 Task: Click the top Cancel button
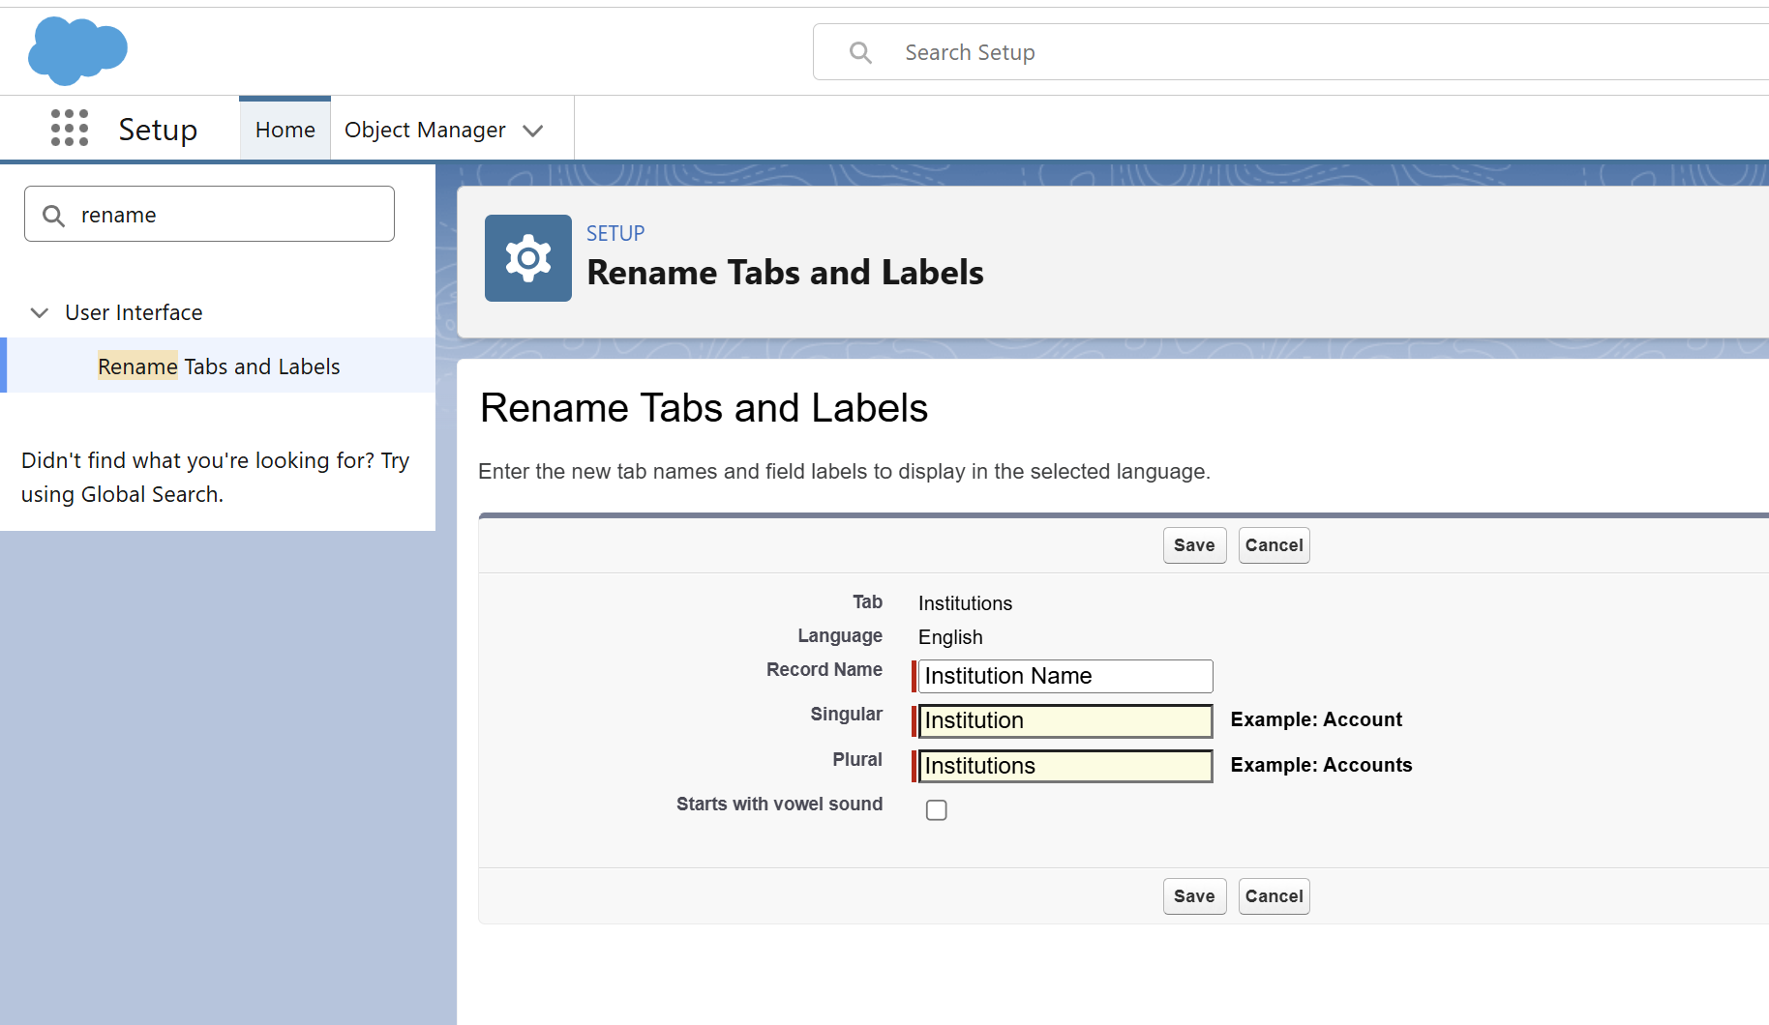[1274, 545]
